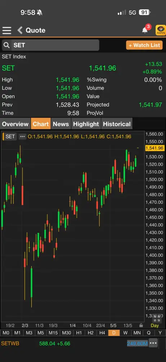Set chart interval to H1
The image size is (166, 362).
tap(79, 333)
